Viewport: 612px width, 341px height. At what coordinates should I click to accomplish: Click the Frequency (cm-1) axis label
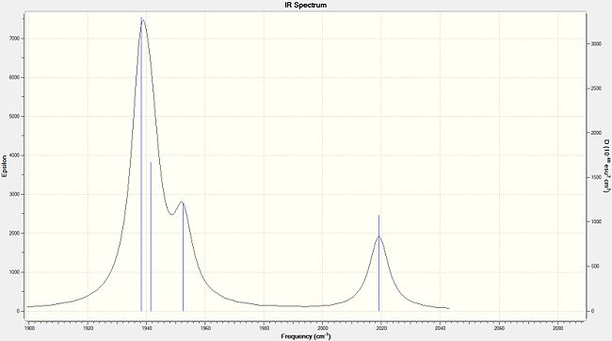point(306,336)
